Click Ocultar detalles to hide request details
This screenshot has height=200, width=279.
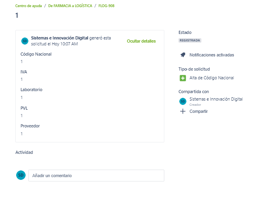(x=141, y=41)
